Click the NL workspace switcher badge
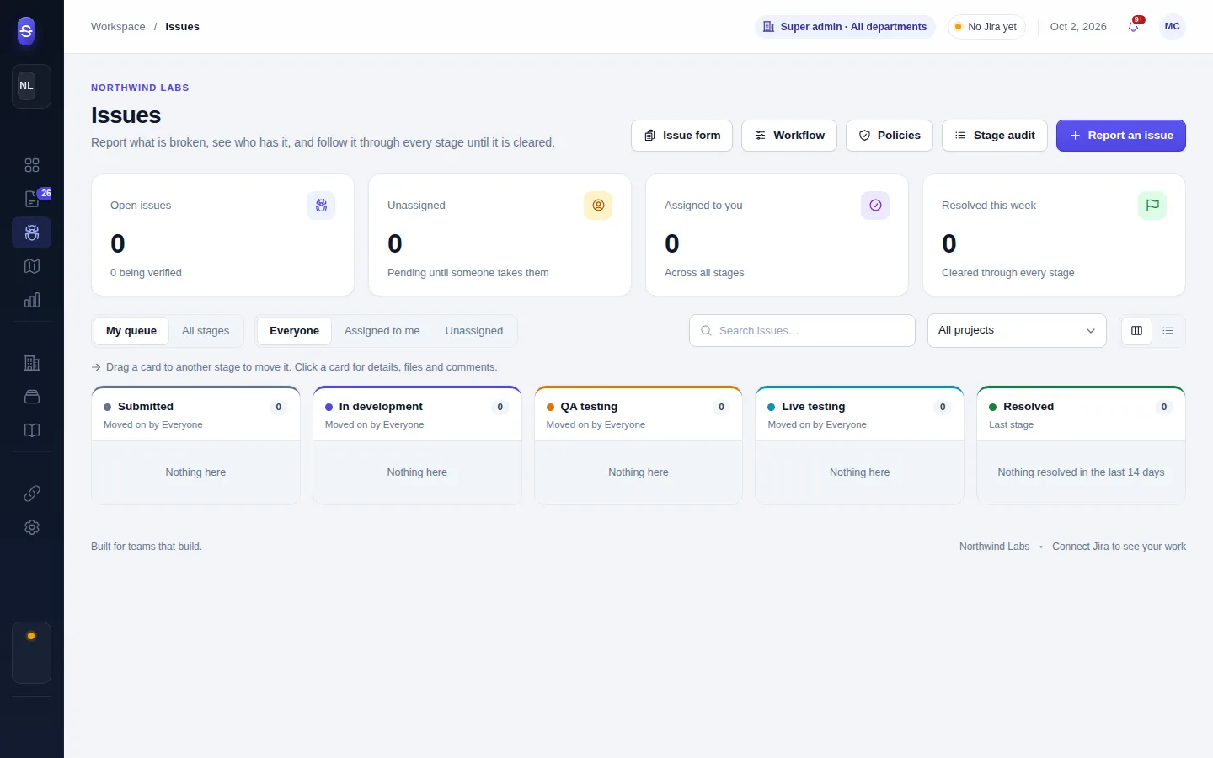This screenshot has height=758, width=1213. click(x=31, y=86)
